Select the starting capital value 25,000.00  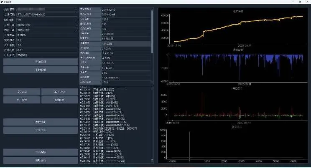(x=126, y=34)
